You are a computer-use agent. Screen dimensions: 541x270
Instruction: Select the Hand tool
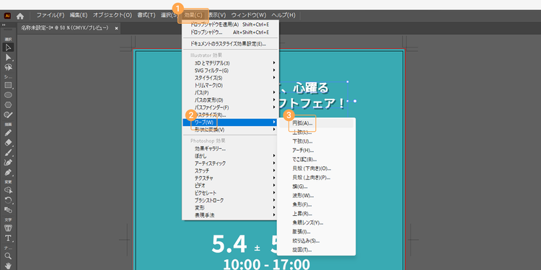[8, 266]
